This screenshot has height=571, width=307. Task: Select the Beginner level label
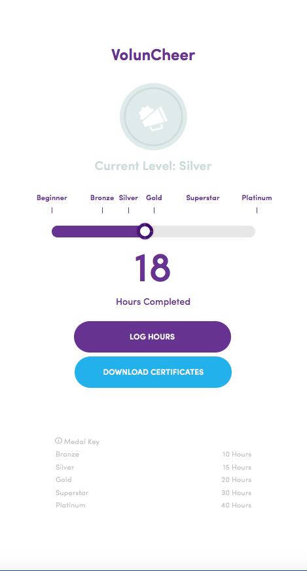click(x=52, y=198)
